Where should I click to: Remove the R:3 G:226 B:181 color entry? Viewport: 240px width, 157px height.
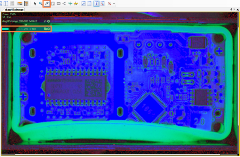(x=49, y=29)
